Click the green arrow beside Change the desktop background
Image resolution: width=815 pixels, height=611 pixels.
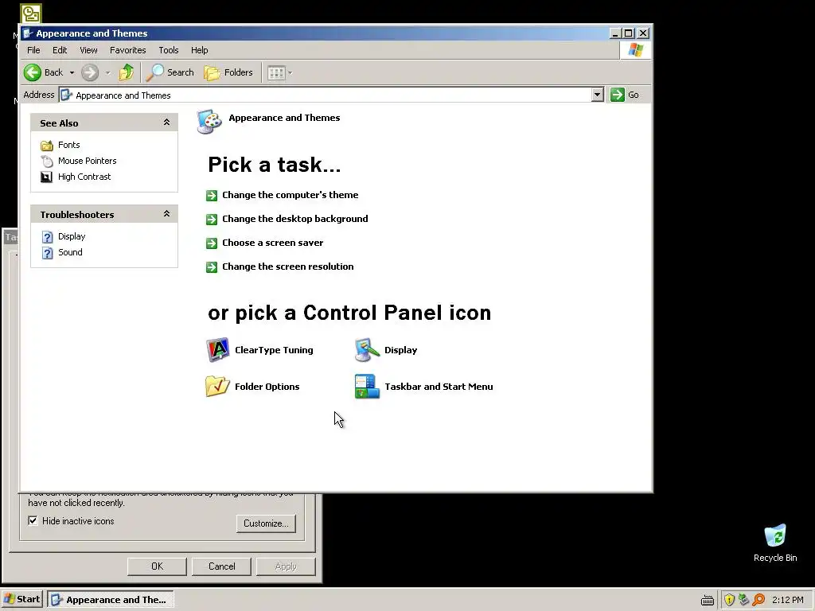[212, 220]
